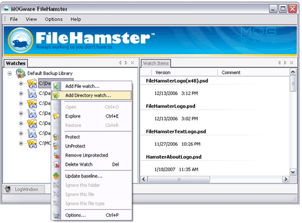Choose Options... Ctrl+P in context menu
Screen dimensions: 302x223
(x=92, y=215)
